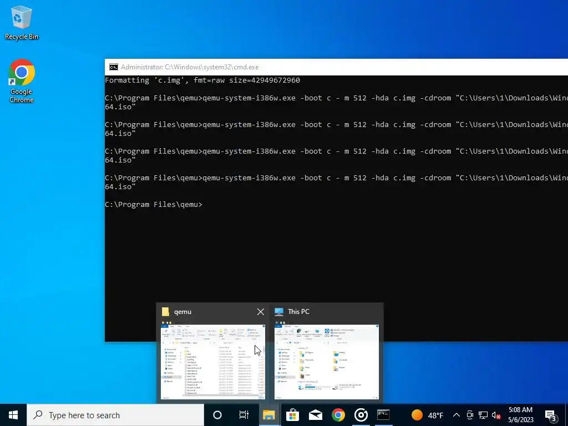Open the 48°F weather widget
568x426 pixels.
(x=428, y=415)
